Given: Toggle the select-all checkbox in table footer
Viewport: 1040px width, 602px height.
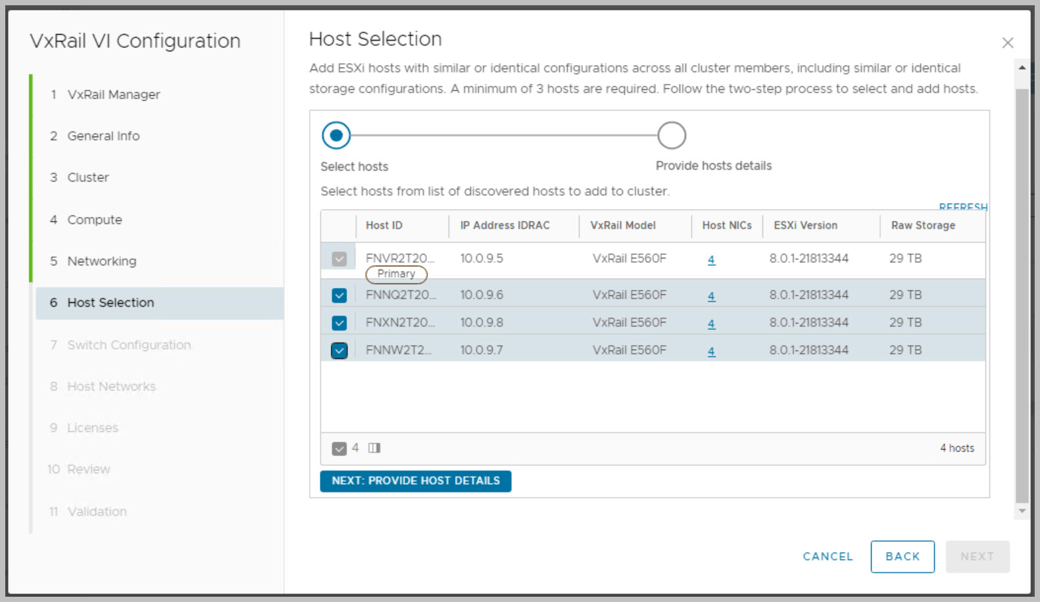Looking at the screenshot, I should pyautogui.click(x=339, y=449).
